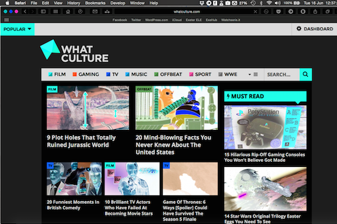
Task: Open '20 Funniest Moments In British Comedy' title
Action: (x=73, y=205)
